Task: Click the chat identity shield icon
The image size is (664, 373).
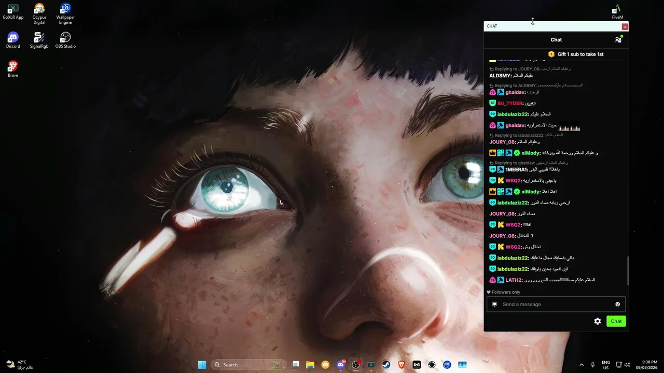Action: tap(494, 304)
